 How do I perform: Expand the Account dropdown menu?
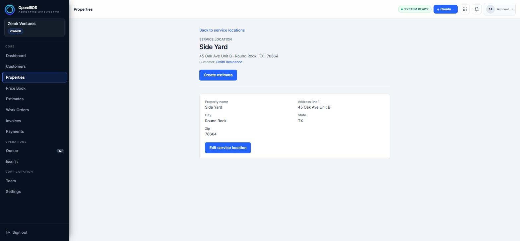499,9
